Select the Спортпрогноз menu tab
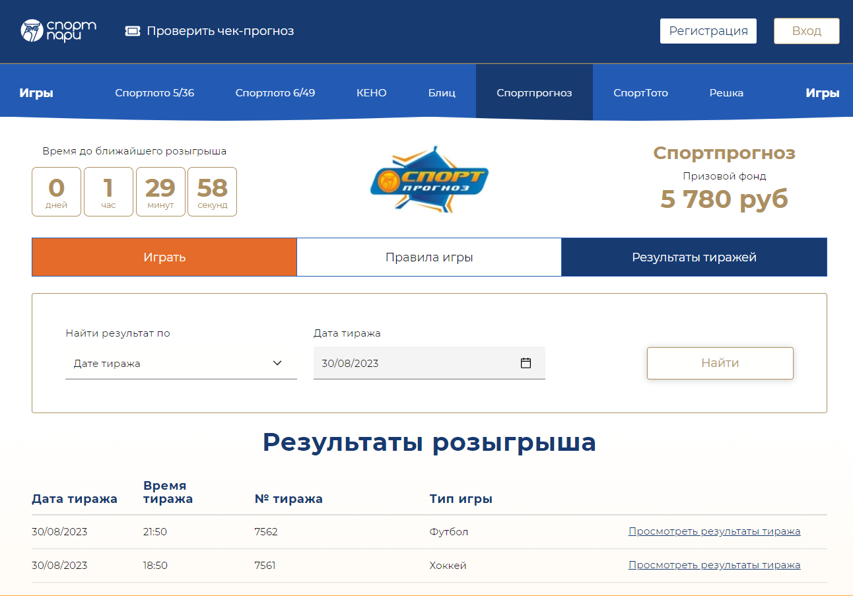 pos(534,92)
